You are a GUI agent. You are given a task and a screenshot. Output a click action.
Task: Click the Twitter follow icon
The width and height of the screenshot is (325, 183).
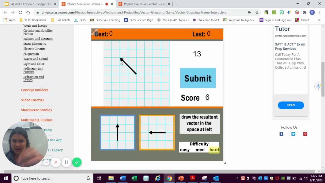(x=293, y=134)
